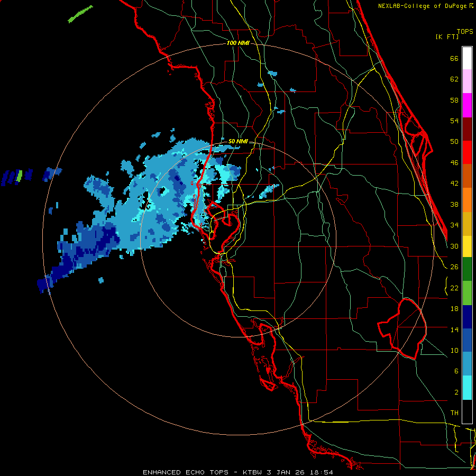Image resolution: width=476 pixels, height=476 pixels.
Task: Click the dark red 54 kft legend swatch
Action: coord(467,129)
